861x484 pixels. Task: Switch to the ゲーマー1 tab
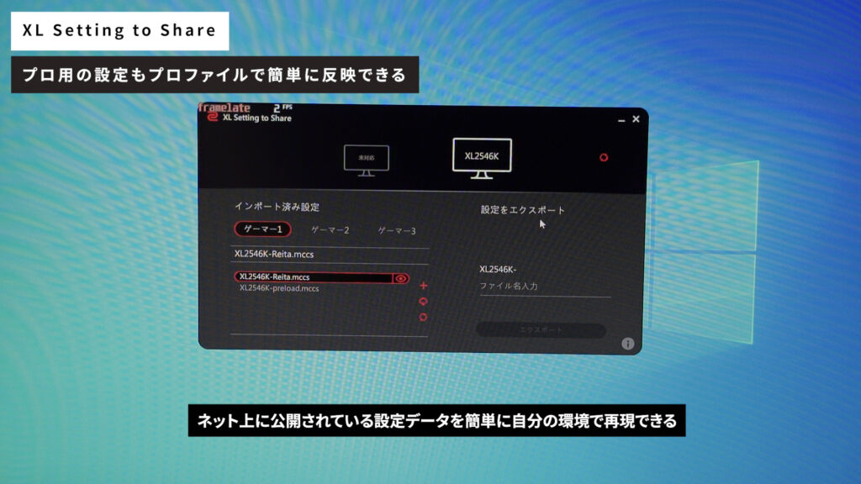262,229
